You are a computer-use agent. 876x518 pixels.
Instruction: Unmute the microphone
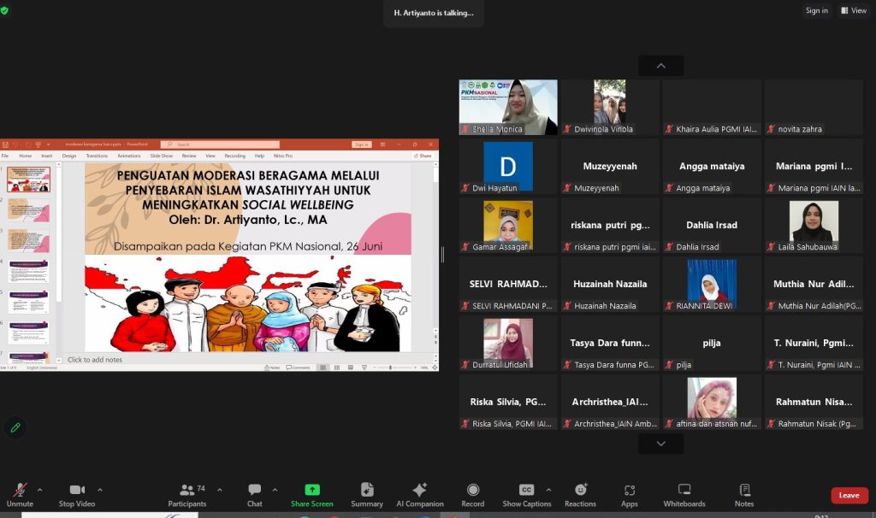point(20,494)
